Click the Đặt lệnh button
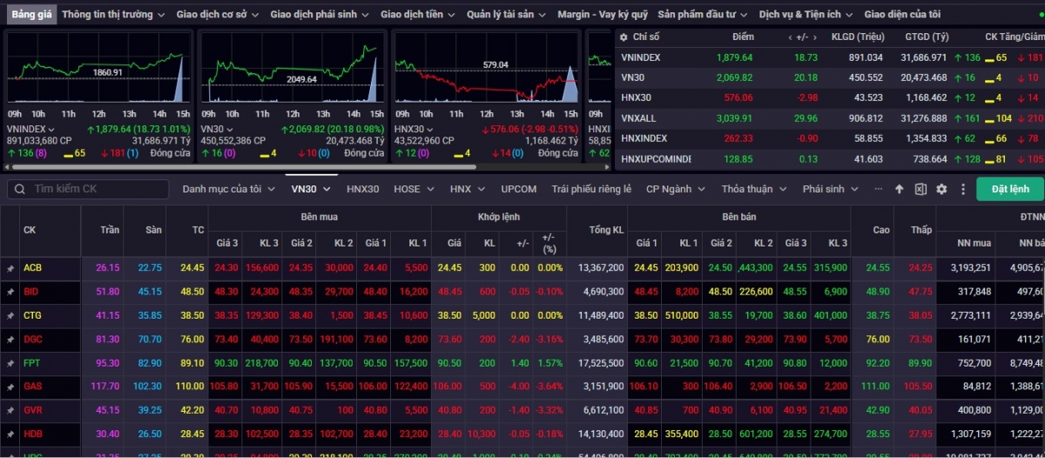This screenshot has height=458, width=1045. click(1009, 189)
